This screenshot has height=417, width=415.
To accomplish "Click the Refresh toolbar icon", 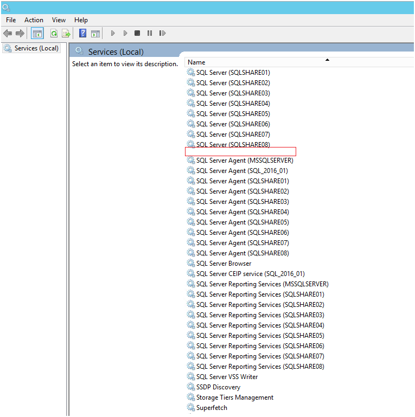I will pyautogui.click(x=54, y=34).
